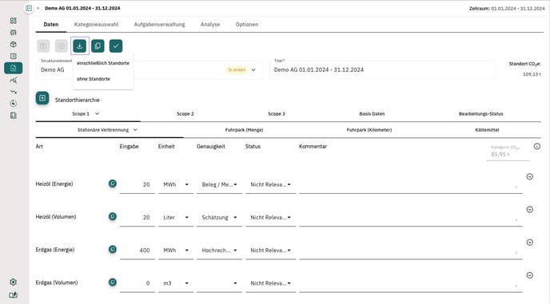The image size is (550, 304).
Task: Open the settings gear in the sidebar
Action: pos(14,282)
